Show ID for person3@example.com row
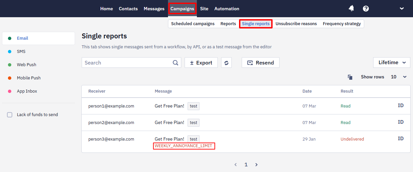This screenshot has width=413, height=172. point(401,139)
